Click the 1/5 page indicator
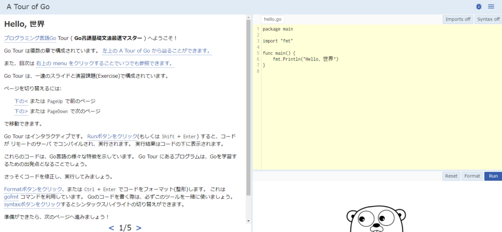 click(125, 228)
